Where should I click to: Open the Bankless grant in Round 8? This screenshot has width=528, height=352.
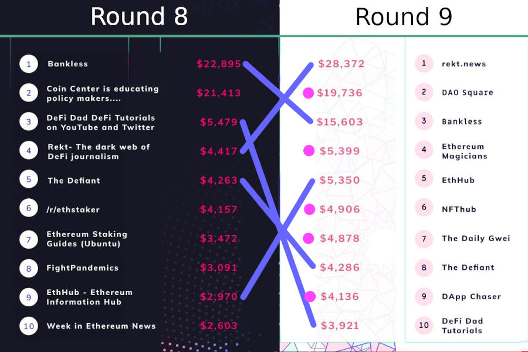pyautogui.click(x=67, y=64)
